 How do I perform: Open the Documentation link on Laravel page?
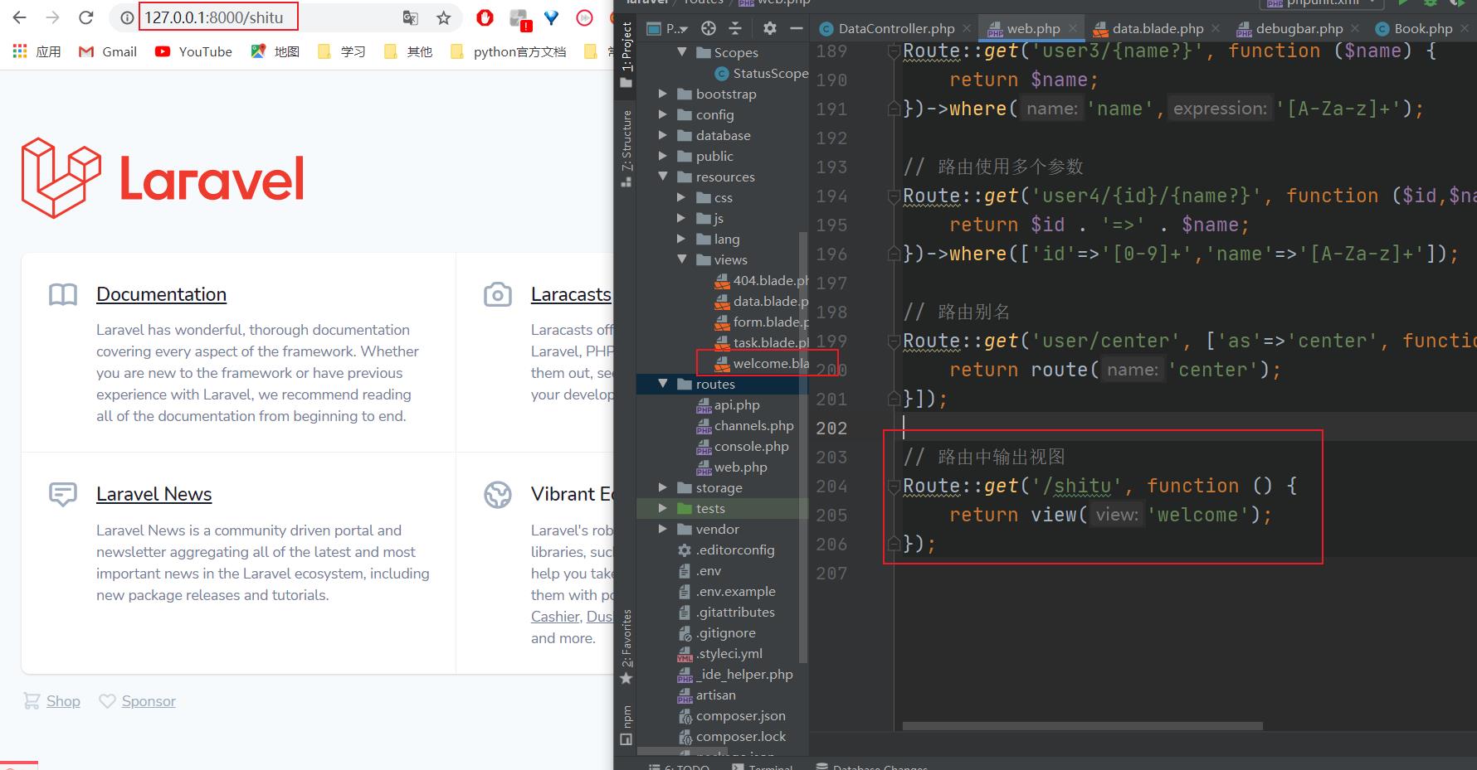point(161,294)
